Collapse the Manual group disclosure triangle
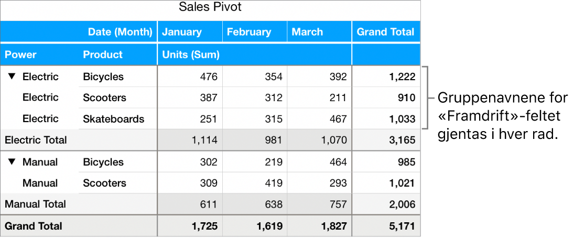 [12, 162]
